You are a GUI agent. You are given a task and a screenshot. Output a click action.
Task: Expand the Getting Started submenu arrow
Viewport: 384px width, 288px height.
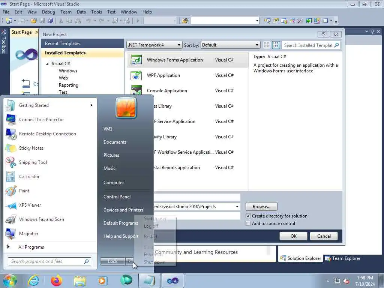tap(91, 105)
